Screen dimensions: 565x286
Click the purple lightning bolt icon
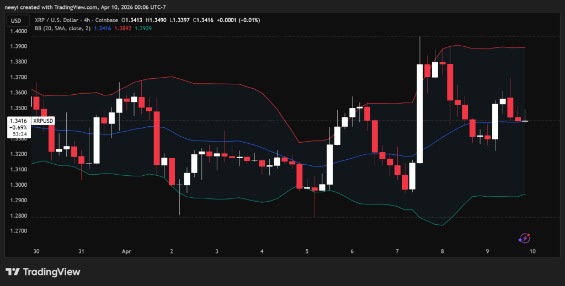(524, 238)
